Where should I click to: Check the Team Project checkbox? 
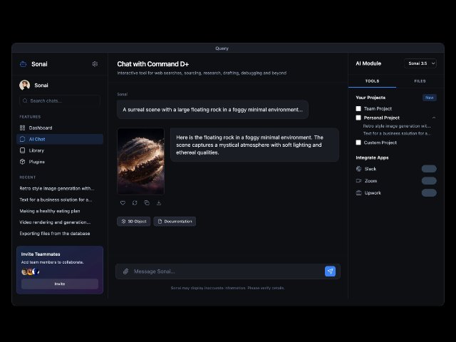pyautogui.click(x=358, y=108)
